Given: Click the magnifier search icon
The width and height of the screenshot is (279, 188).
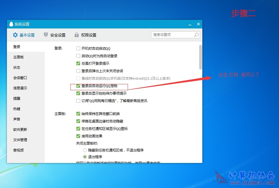Looking at the screenshot, I should pyautogui.click(x=196, y=35).
